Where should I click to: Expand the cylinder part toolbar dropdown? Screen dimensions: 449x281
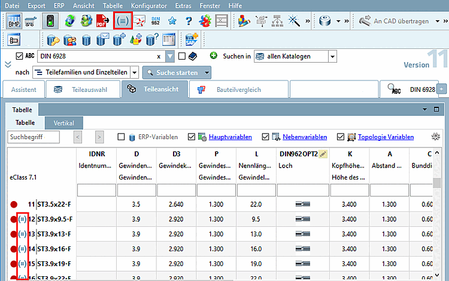[338, 21]
